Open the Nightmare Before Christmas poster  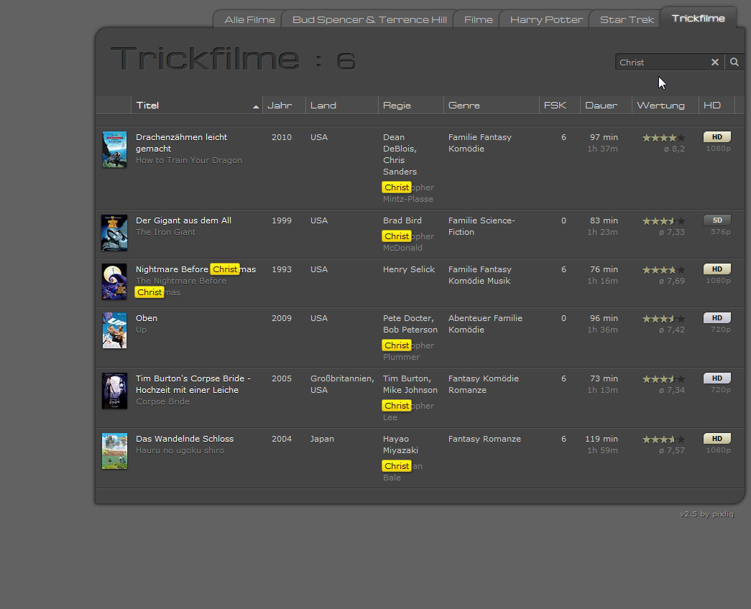click(x=114, y=282)
